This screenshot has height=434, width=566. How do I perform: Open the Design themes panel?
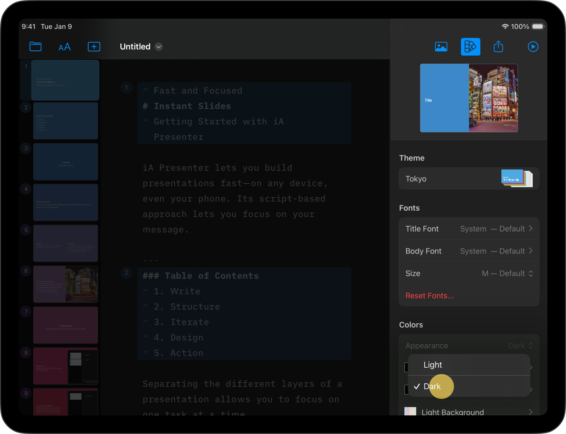(470, 47)
